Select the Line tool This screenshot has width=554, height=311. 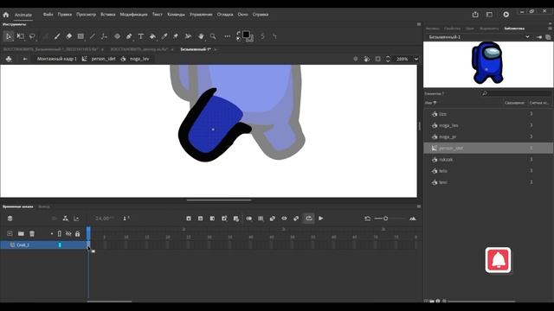93,36
